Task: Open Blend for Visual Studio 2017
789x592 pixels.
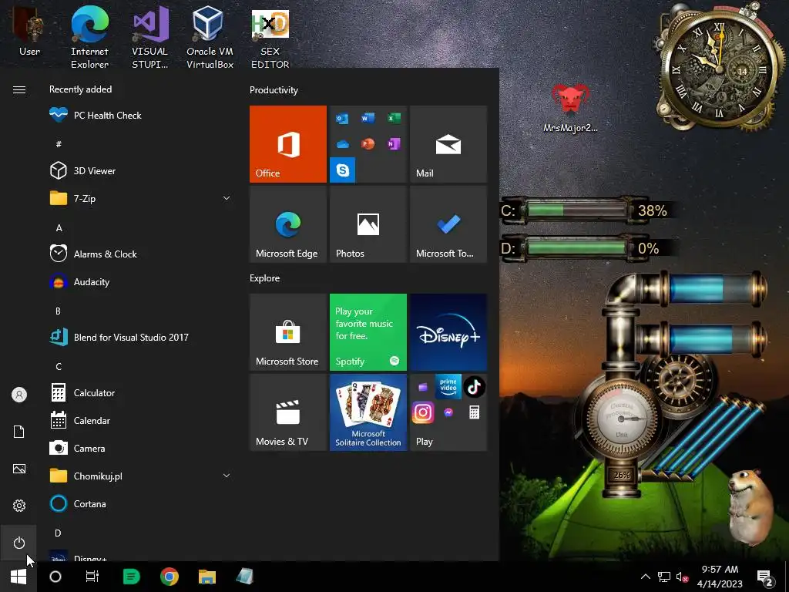Action: pyautogui.click(x=141, y=338)
